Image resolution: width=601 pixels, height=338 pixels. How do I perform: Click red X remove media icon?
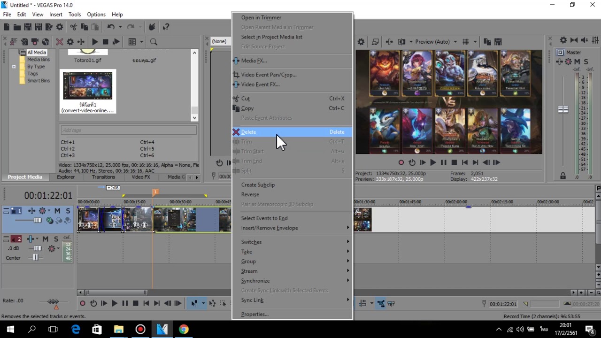[60, 42]
